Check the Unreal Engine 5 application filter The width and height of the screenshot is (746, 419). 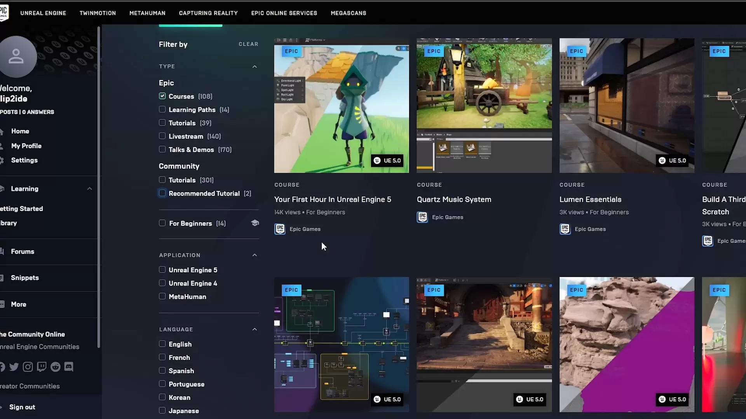point(162,270)
